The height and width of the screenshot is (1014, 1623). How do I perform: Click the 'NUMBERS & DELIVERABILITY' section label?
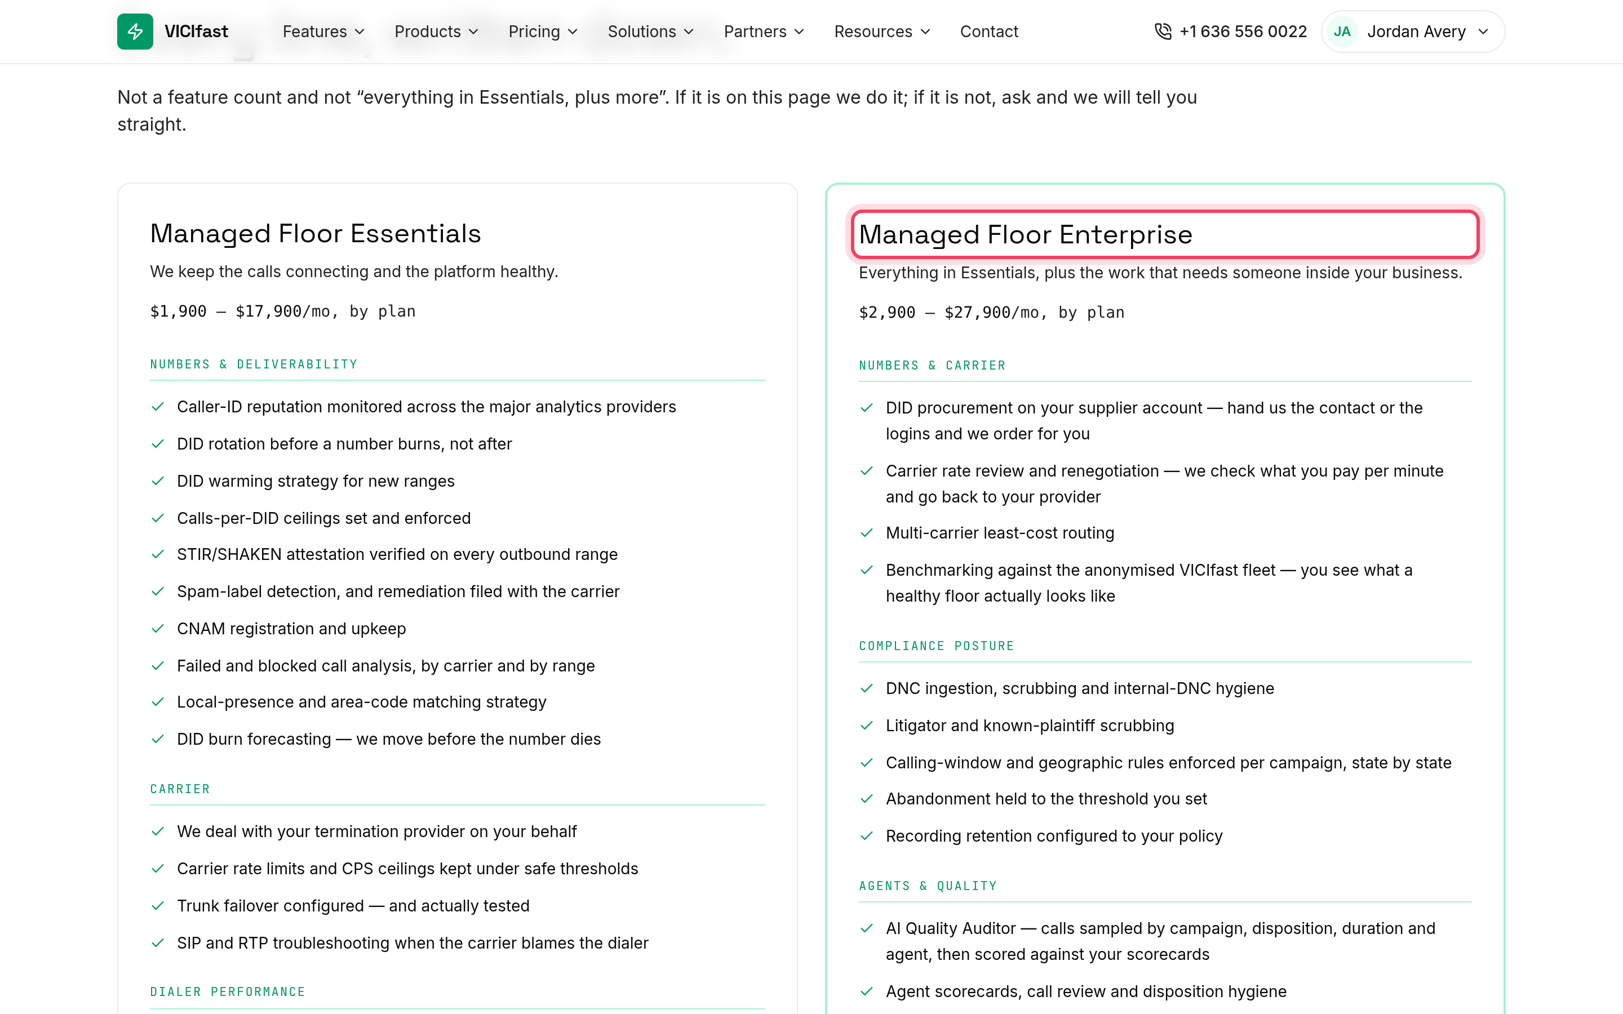coord(254,364)
